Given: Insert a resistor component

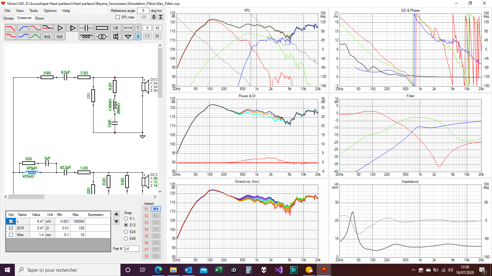Looking at the screenshot, I should [102, 28].
